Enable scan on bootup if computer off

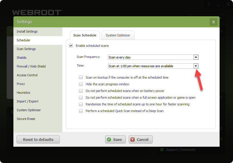pos(81,77)
